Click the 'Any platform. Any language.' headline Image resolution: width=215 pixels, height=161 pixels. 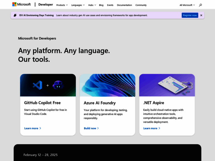coord(64,51)
